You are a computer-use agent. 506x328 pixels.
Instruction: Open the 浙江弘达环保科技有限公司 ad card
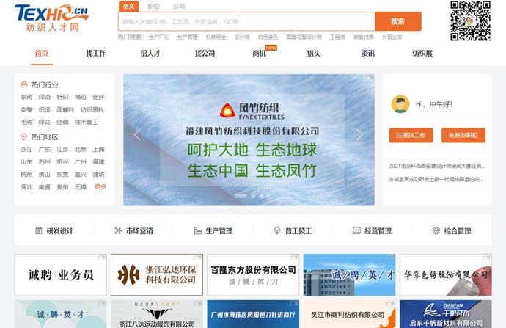[157, 274]
